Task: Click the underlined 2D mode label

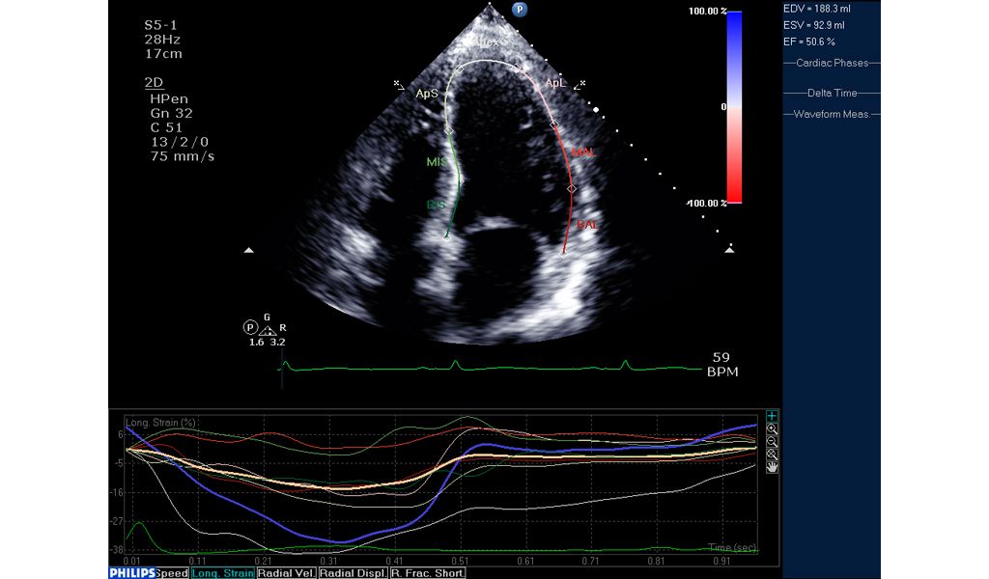Action: [154, 83]
